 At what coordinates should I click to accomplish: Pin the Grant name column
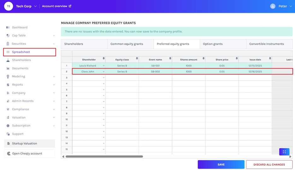tap(170, 59)
